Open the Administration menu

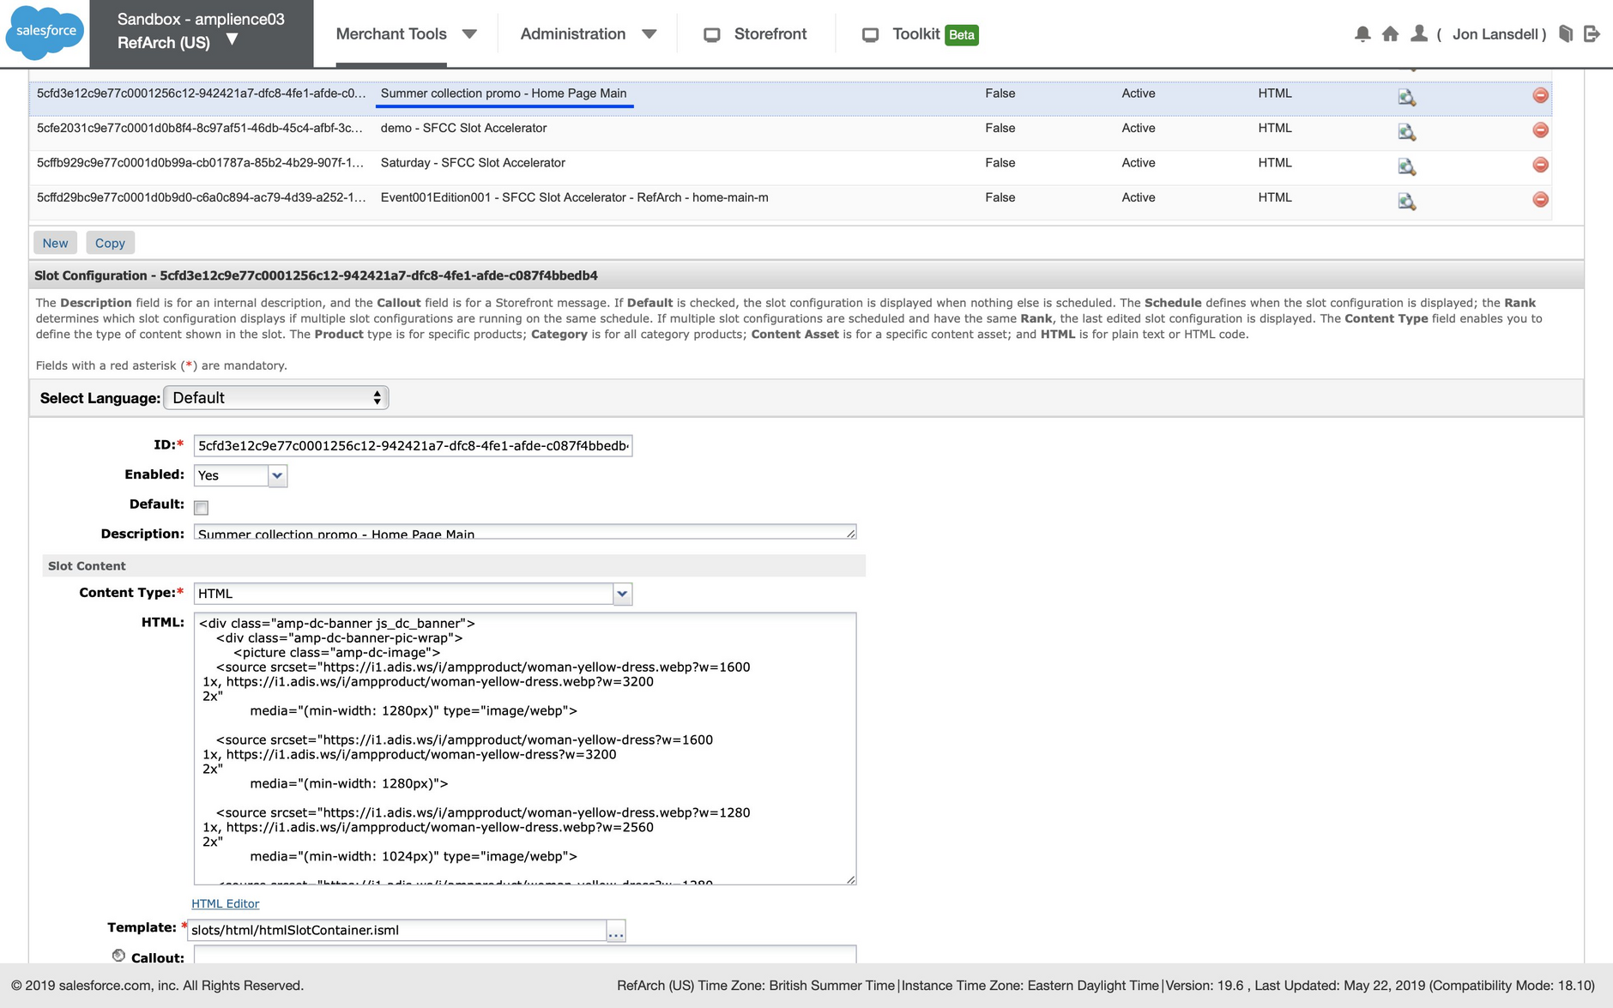pyautogui.click(x=572, y=34)
